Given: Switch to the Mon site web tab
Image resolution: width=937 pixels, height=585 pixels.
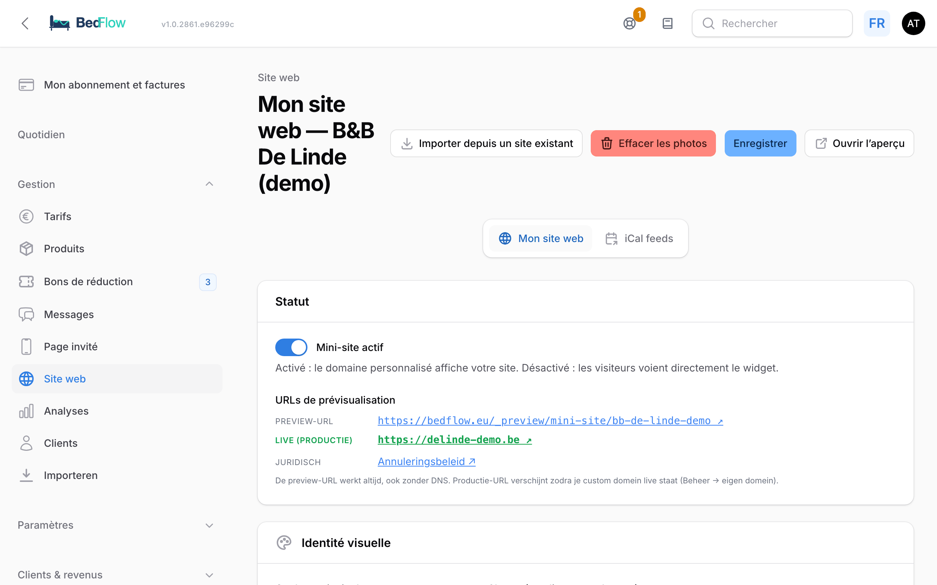Looking at the screenshot, I should [541, 238].
